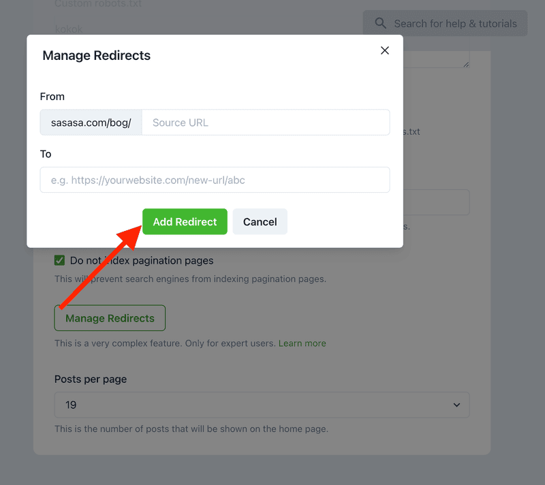Uncheck Do not index pagination pages
The width and height of the screenshot is (545, 485).
(60, 260)
